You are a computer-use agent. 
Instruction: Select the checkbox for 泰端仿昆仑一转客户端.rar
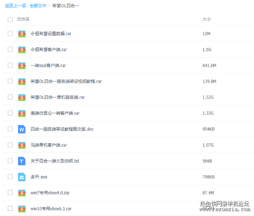click(10, 113)
